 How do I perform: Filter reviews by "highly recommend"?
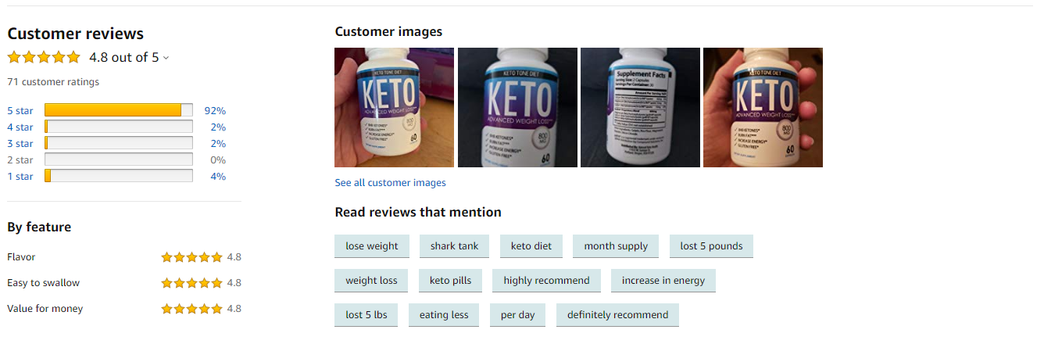click(x=546, y=281)
